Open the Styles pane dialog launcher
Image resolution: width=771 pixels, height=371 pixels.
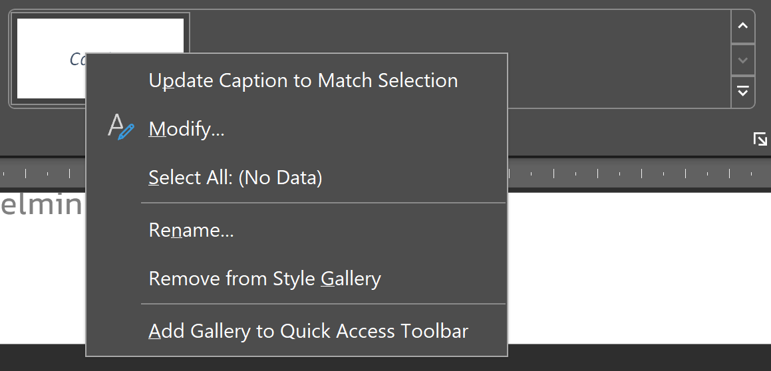tap(760, 139)
